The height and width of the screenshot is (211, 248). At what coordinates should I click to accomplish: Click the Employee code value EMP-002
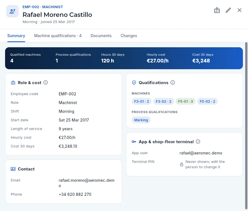pyautogui.click(x=67, y=94)
